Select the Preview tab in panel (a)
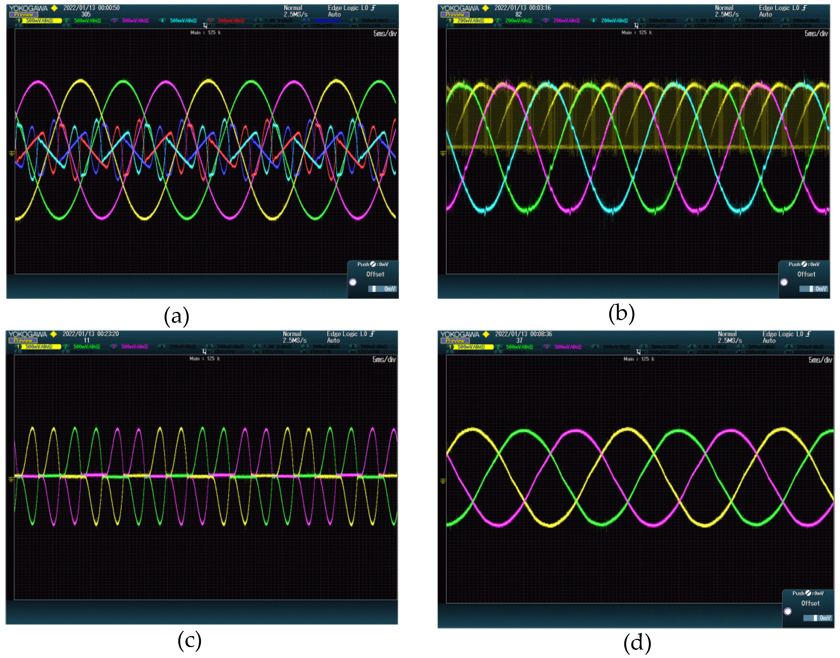 24,15
